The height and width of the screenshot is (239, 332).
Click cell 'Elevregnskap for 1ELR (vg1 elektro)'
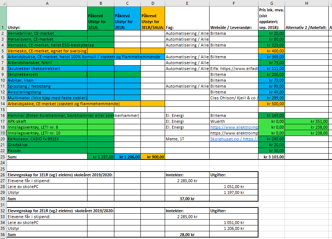pos(47,175)
